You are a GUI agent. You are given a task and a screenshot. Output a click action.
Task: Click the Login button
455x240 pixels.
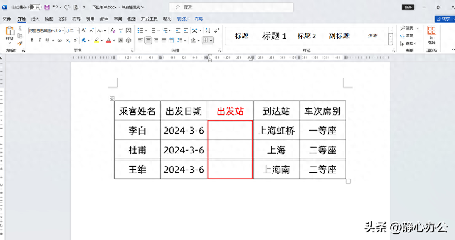pos(408,7)
